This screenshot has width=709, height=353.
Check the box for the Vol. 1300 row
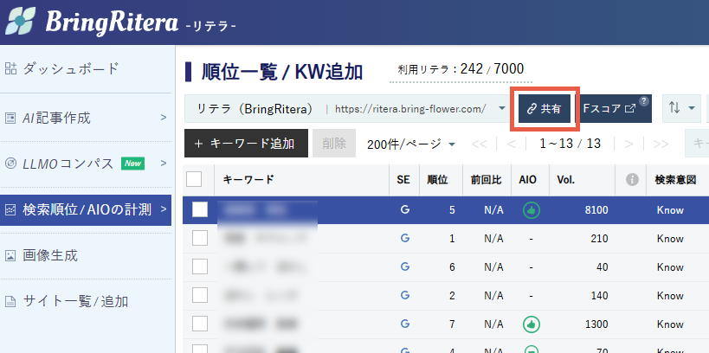point(200,324)
